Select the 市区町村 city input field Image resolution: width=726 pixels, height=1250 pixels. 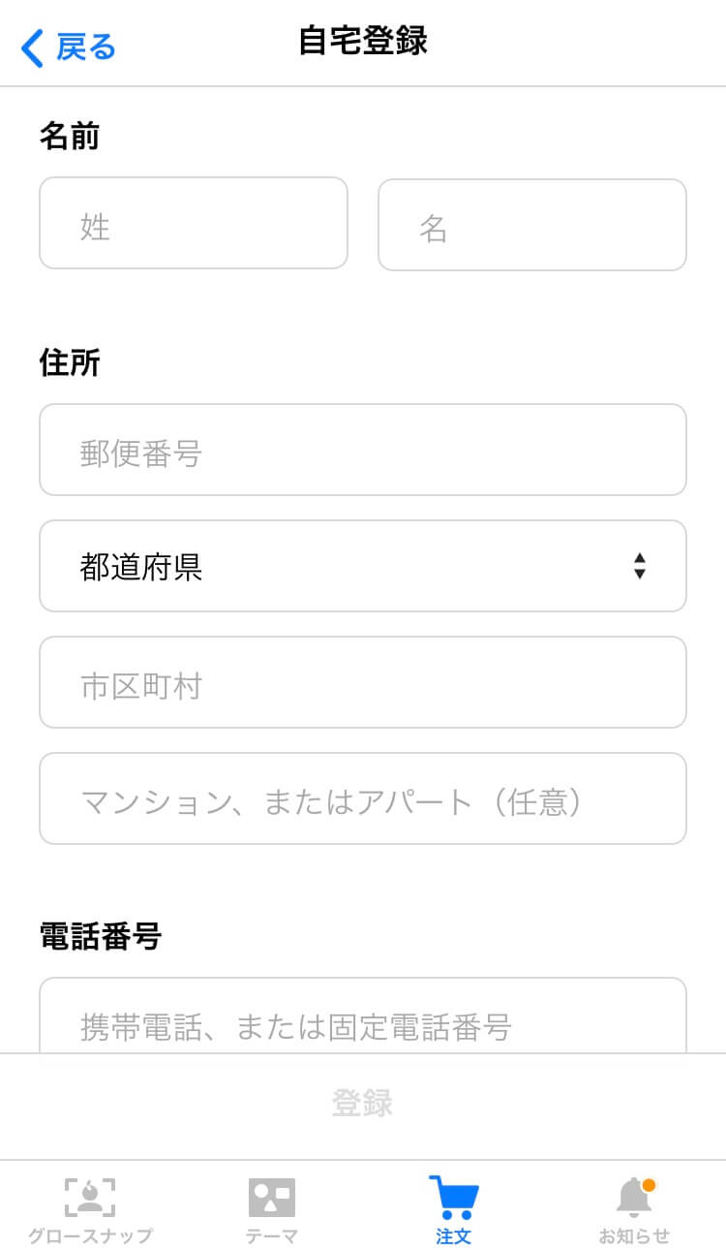pyautogui.click(x=363, y=682)
